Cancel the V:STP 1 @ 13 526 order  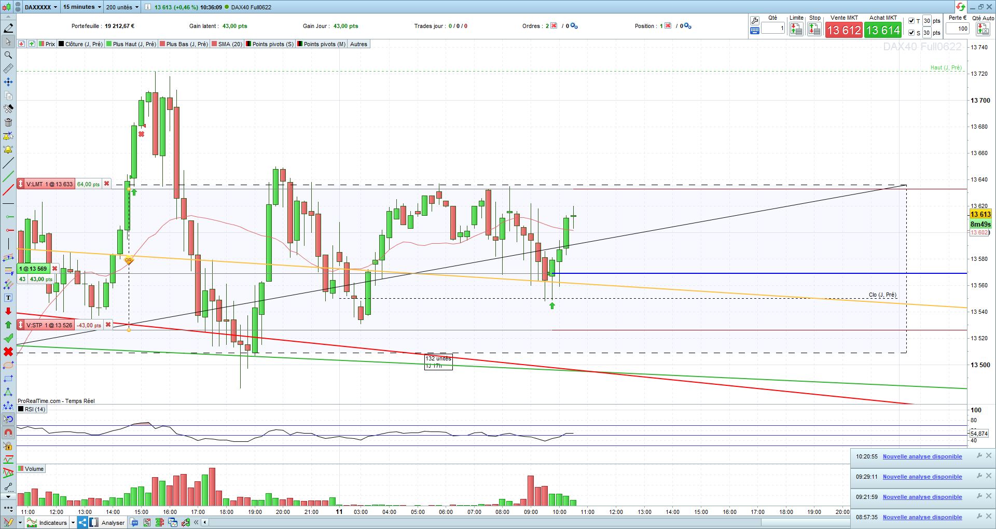pos(108,325)
